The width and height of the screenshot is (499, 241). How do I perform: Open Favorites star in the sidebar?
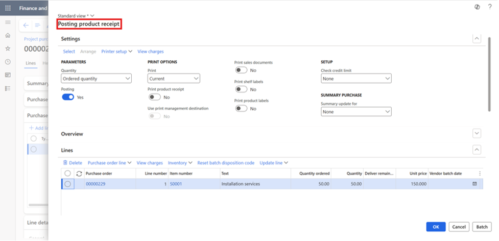point(8,49)
